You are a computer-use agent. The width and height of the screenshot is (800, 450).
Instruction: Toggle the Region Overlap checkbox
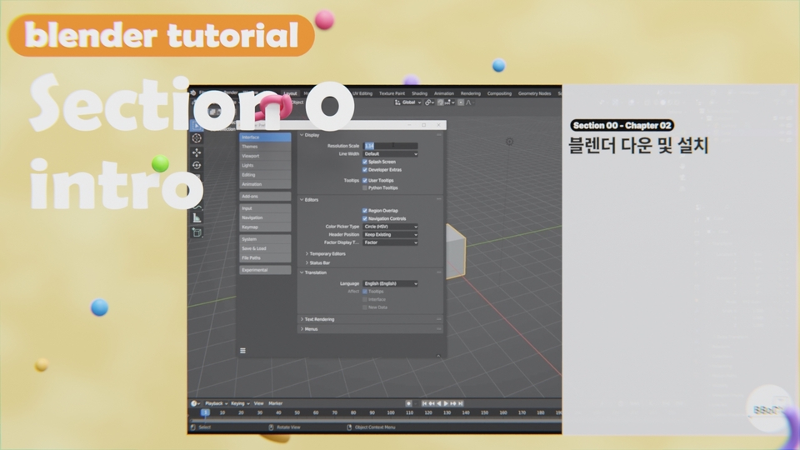coord(365,211)
